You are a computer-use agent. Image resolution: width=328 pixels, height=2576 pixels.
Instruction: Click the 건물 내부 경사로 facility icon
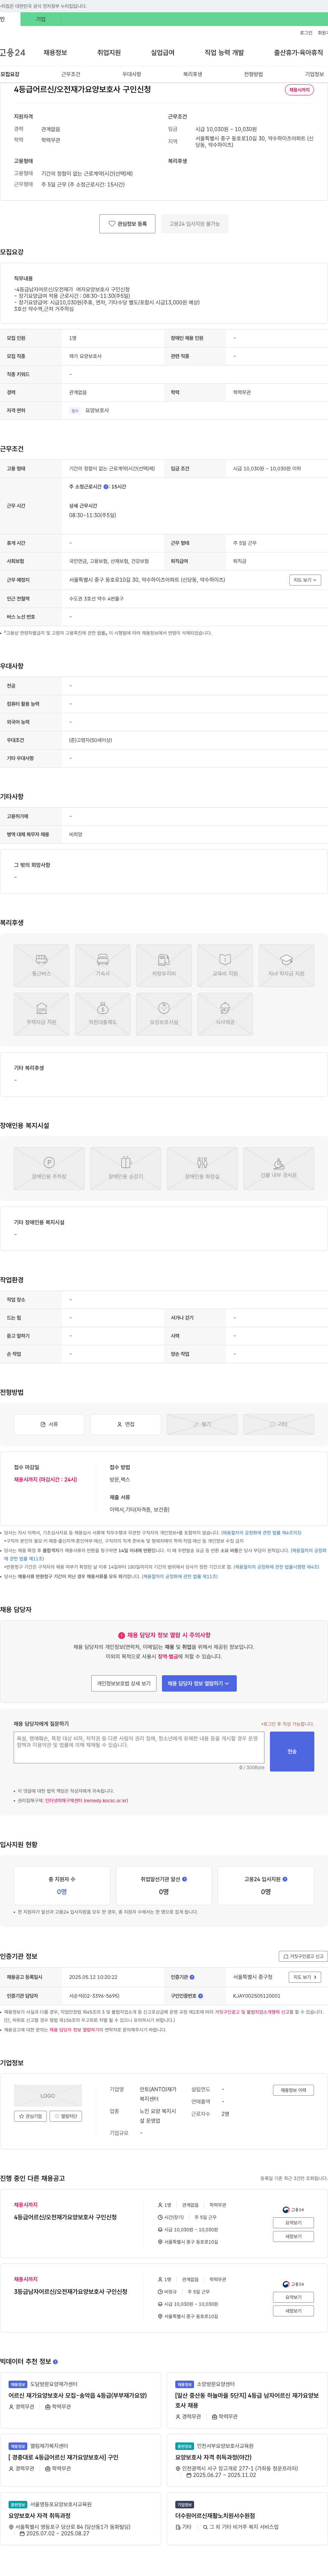point(279,1168)
